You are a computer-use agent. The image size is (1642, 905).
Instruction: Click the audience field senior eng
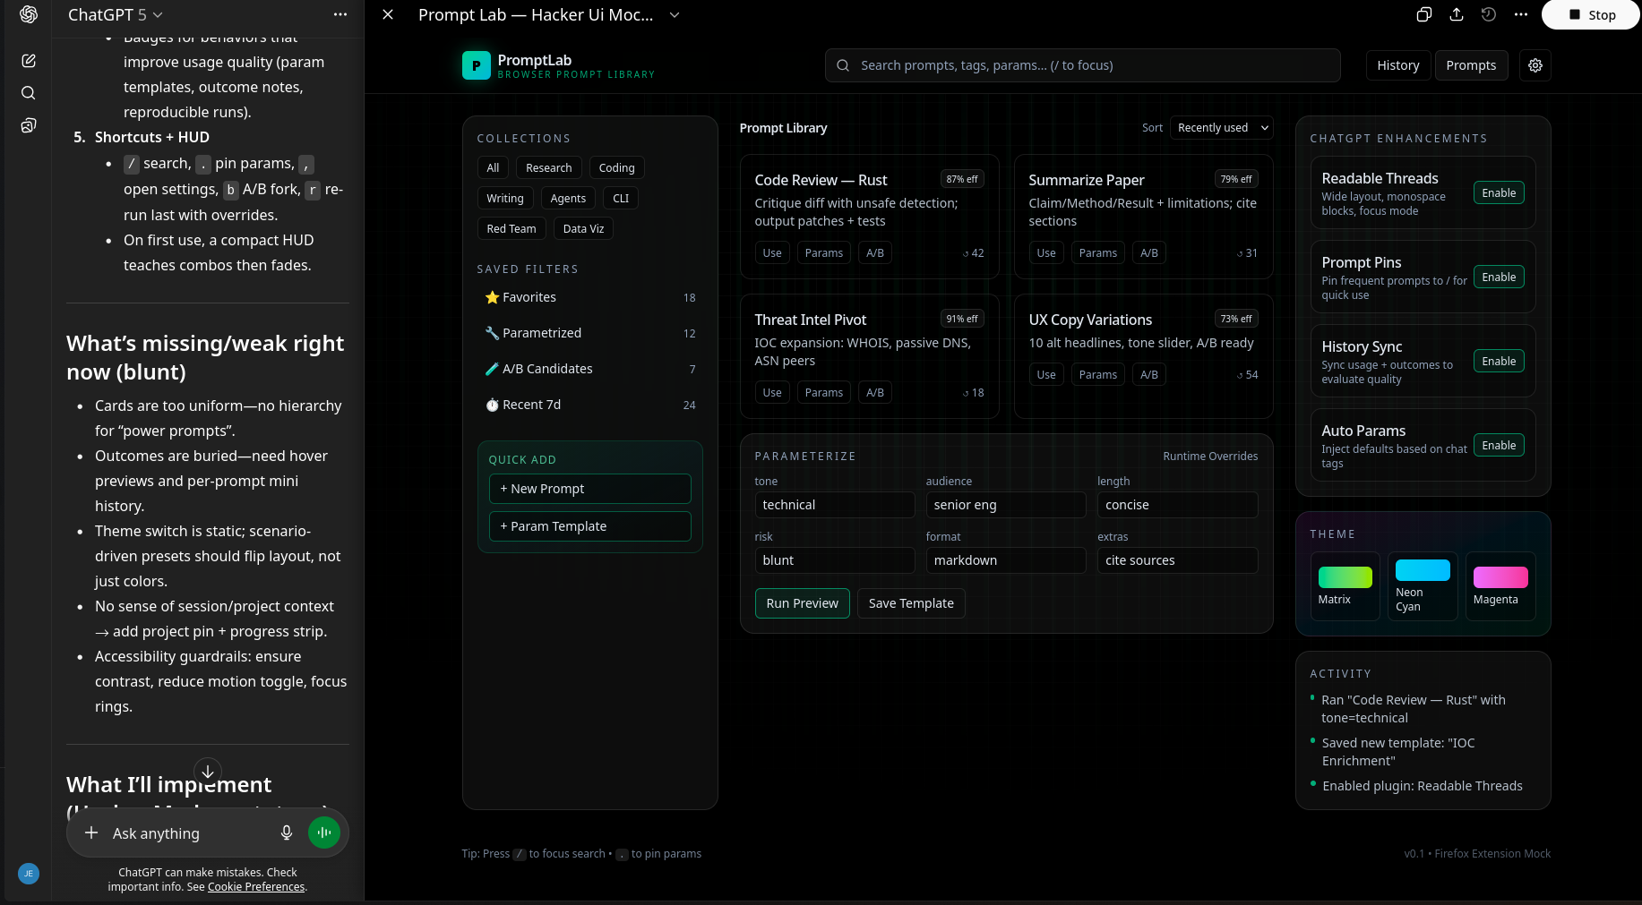[x=1006, y=505]
